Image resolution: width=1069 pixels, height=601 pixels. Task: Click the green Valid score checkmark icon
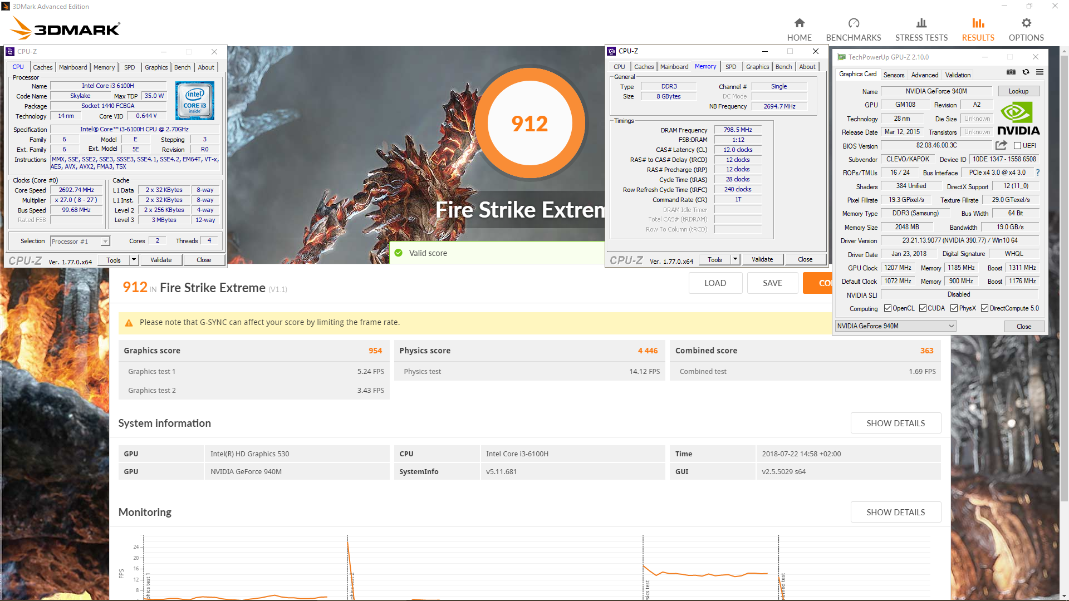pyautogui.click(x=398, y=253)
